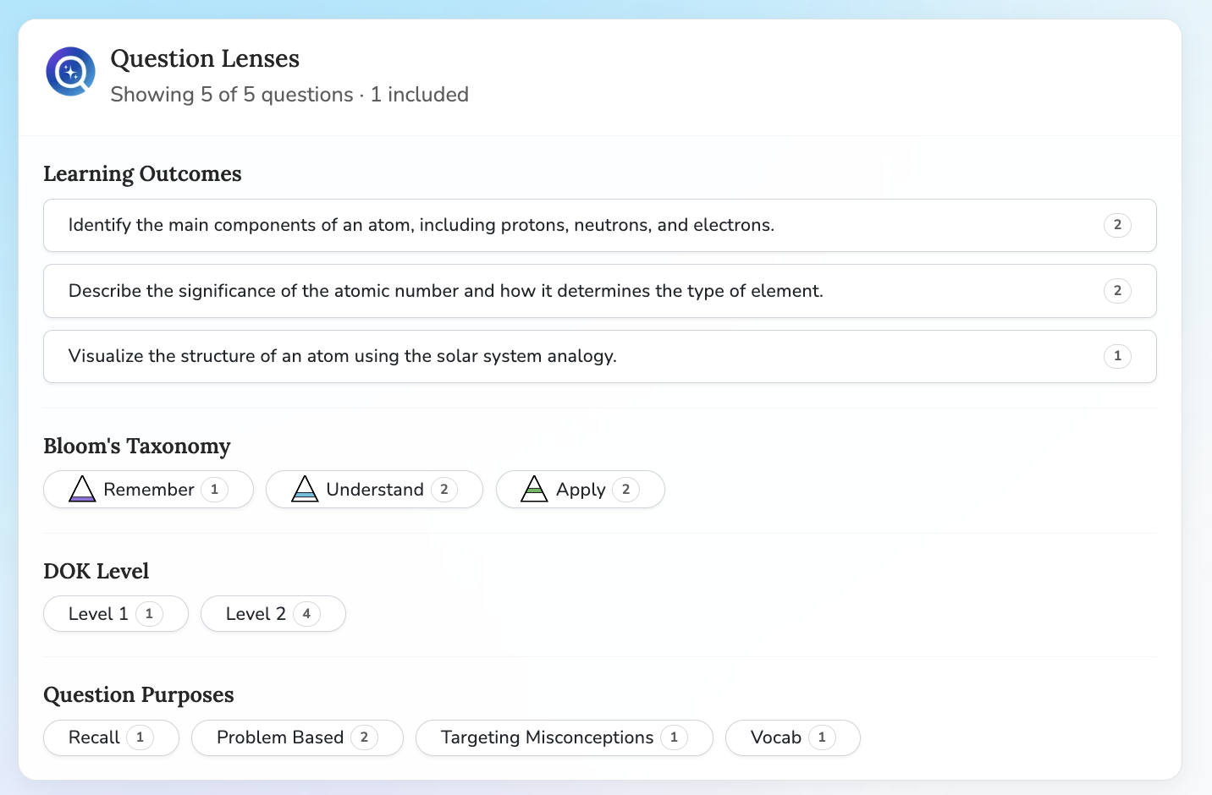Click the Remember pyramid icon

tap(82, 489)
